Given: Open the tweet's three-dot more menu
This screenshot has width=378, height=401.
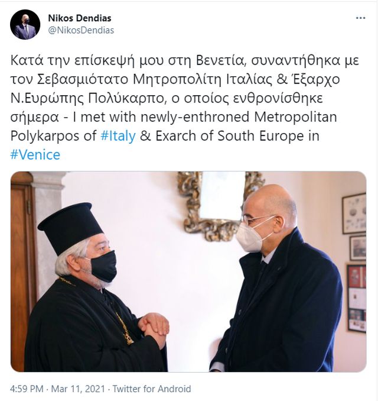Looking at the screenshot, I should pos(360,18).
